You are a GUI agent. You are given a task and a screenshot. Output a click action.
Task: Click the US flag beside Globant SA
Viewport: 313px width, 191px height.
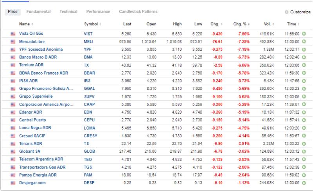click(x=13, y=151)
